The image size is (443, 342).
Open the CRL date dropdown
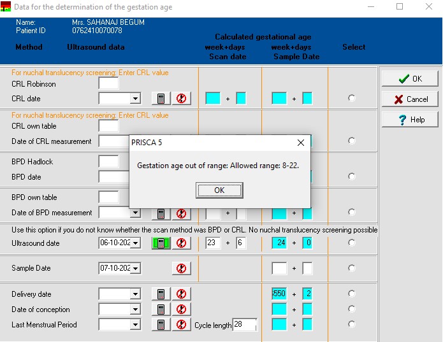click(x=134, y=99)
